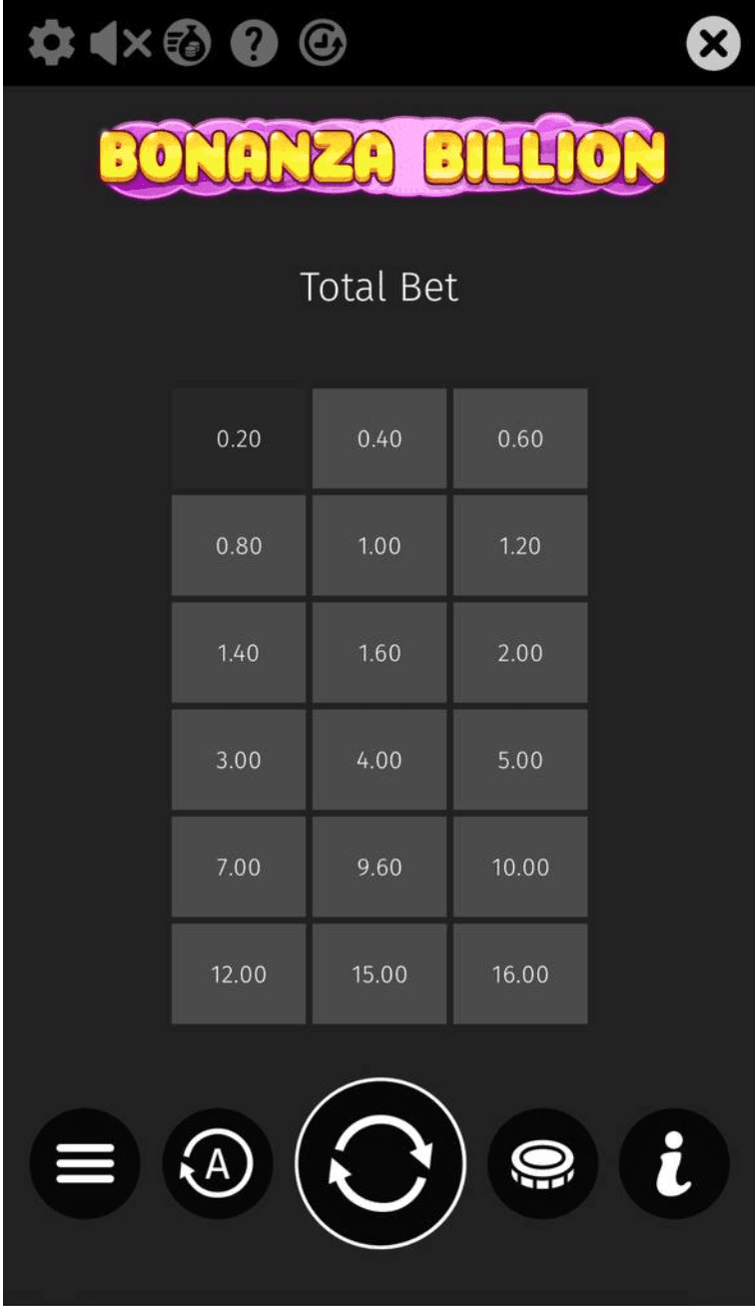This screenshot has width=755, height=1306.
Task: Pick the 12.00 bet option
Action: (x=238, y=974)
